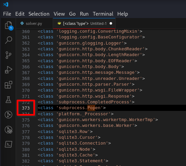Open Source Control view
Viewport: 186px width, 166px height.
(9, 55)
